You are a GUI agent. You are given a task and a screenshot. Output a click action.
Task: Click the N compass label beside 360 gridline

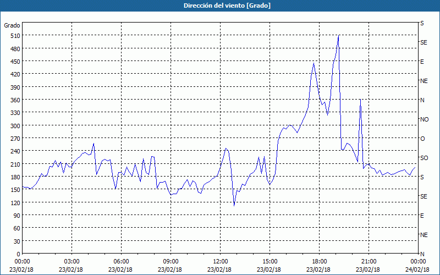422,100
